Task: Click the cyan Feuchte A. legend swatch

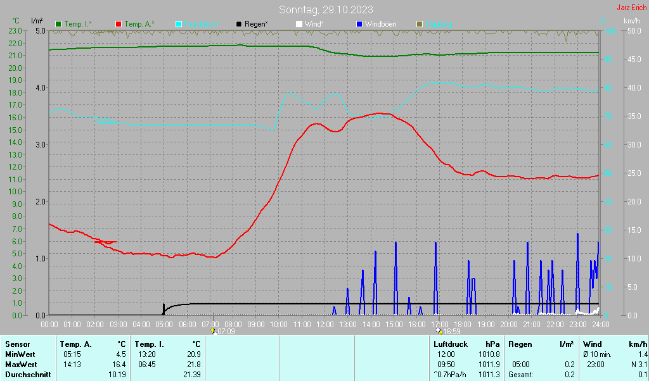Action: (179, 25)
